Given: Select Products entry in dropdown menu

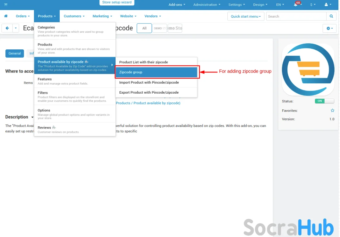Looking at the screenshot, I should point(75,48).
